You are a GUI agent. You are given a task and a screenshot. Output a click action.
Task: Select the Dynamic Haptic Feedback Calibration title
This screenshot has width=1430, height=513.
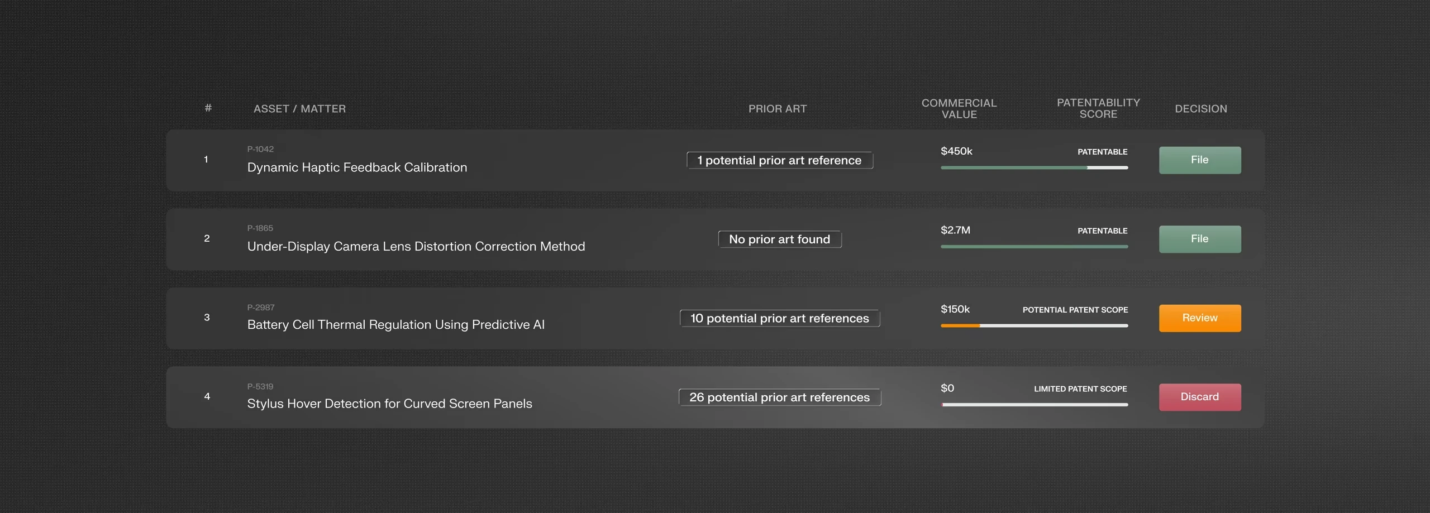pyautogui.click(x=357, y=167)
